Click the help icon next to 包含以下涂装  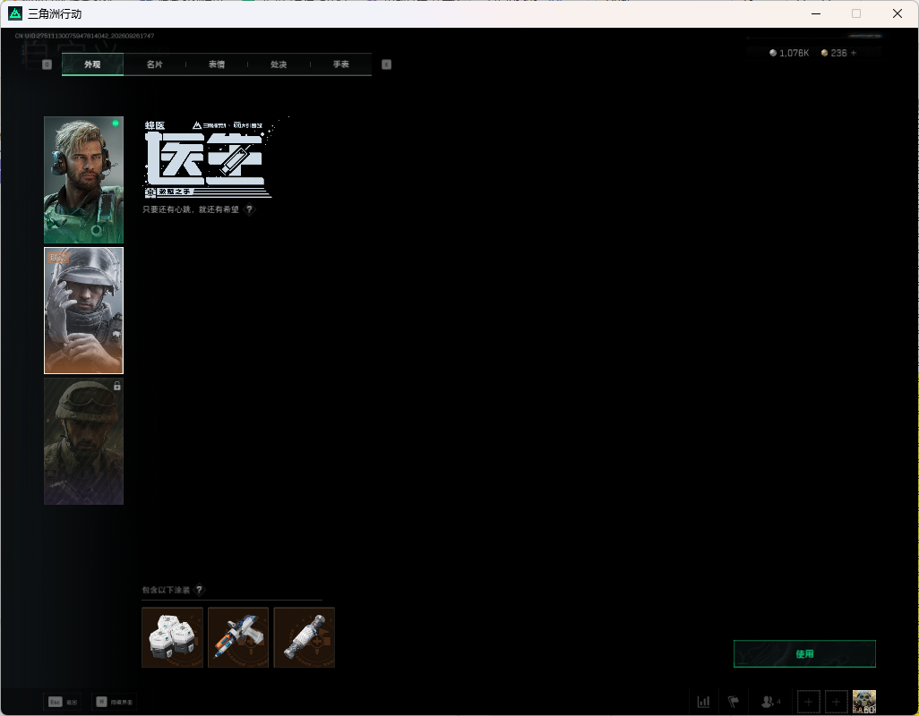pyautogui.click(x=199, y=590)
